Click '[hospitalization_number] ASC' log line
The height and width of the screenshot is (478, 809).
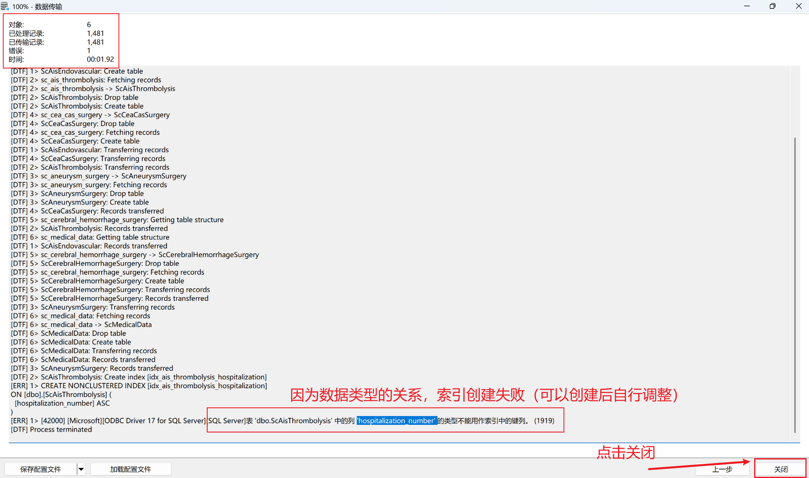62,403
